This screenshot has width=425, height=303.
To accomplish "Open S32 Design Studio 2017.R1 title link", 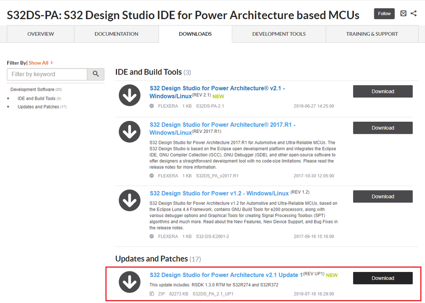I will [222, 129].
